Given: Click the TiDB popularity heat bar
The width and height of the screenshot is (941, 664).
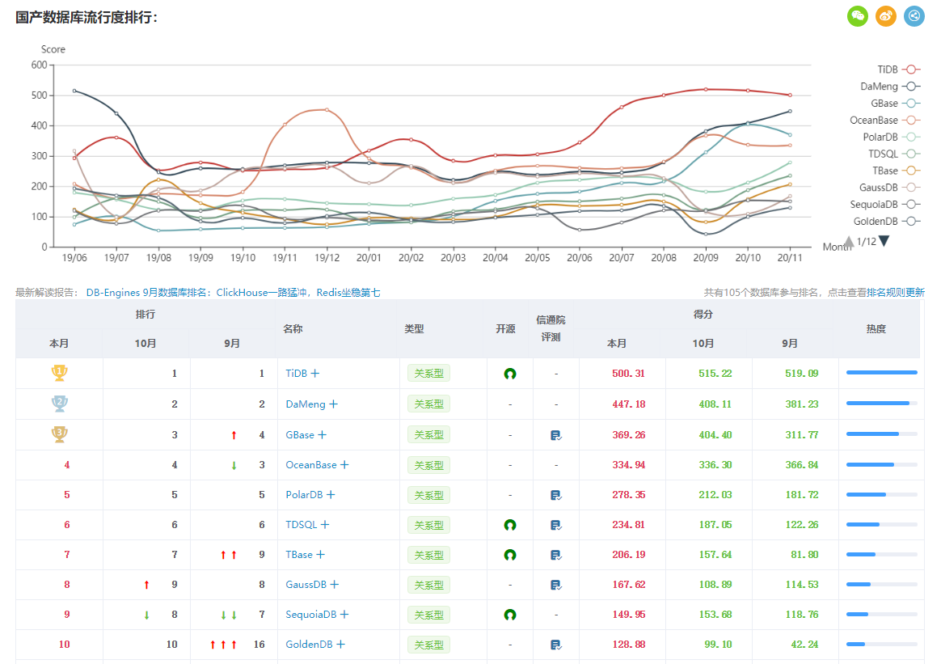Looking at the screenshot, I should pyautogui.click(x=881, y=373).
